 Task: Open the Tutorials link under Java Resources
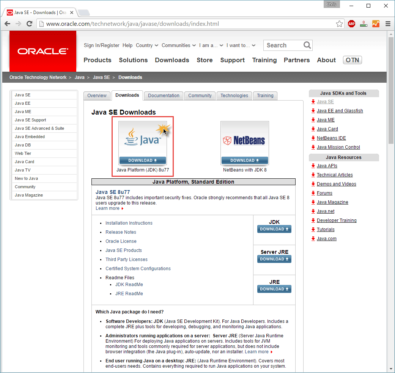pyautogui.click(x=326, y=230)
